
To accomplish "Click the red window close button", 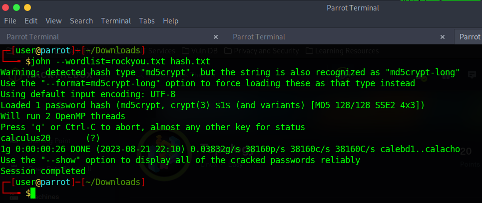I will point(6,7).
